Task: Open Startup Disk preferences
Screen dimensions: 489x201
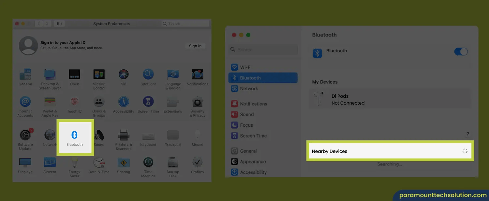Action: pos(173,167)
